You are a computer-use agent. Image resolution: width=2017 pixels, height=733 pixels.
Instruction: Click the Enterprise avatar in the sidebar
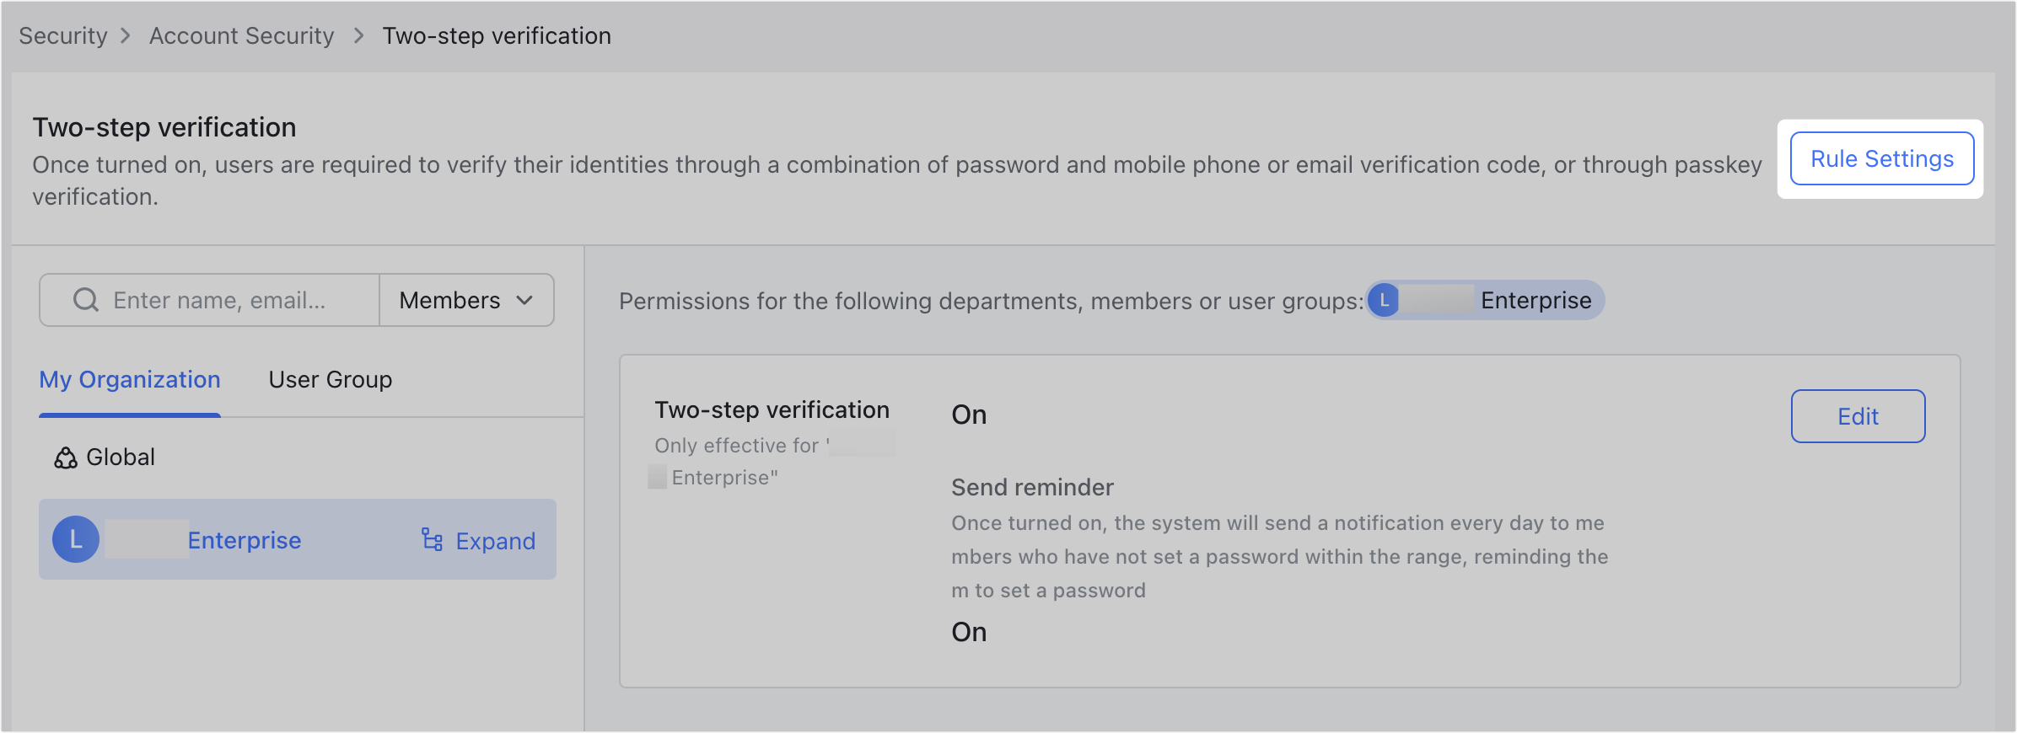point(75,539)
